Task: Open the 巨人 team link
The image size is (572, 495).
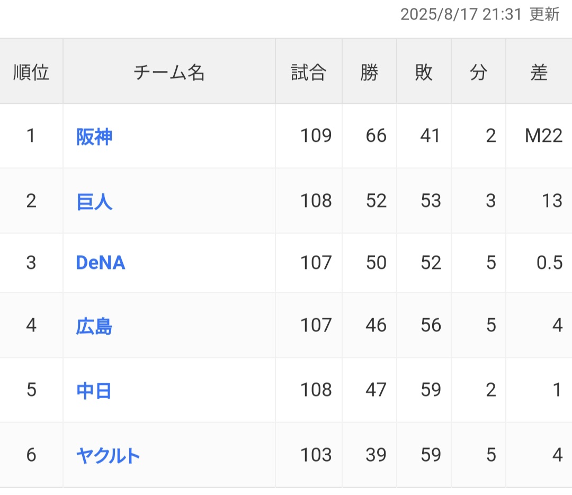Action: [94, 201]
